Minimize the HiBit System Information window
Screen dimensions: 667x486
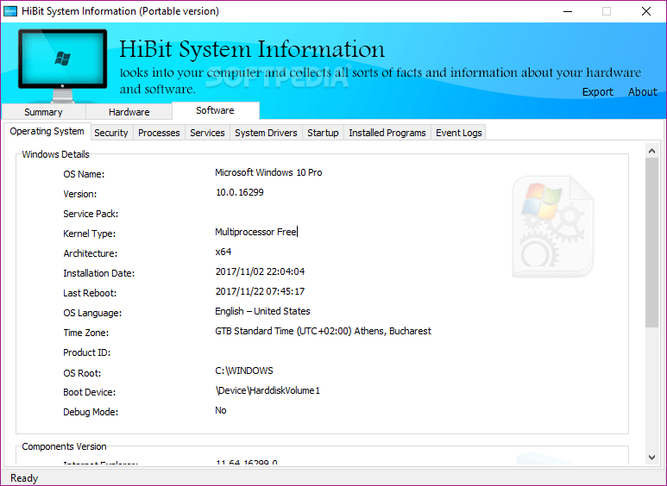(568, 11)
